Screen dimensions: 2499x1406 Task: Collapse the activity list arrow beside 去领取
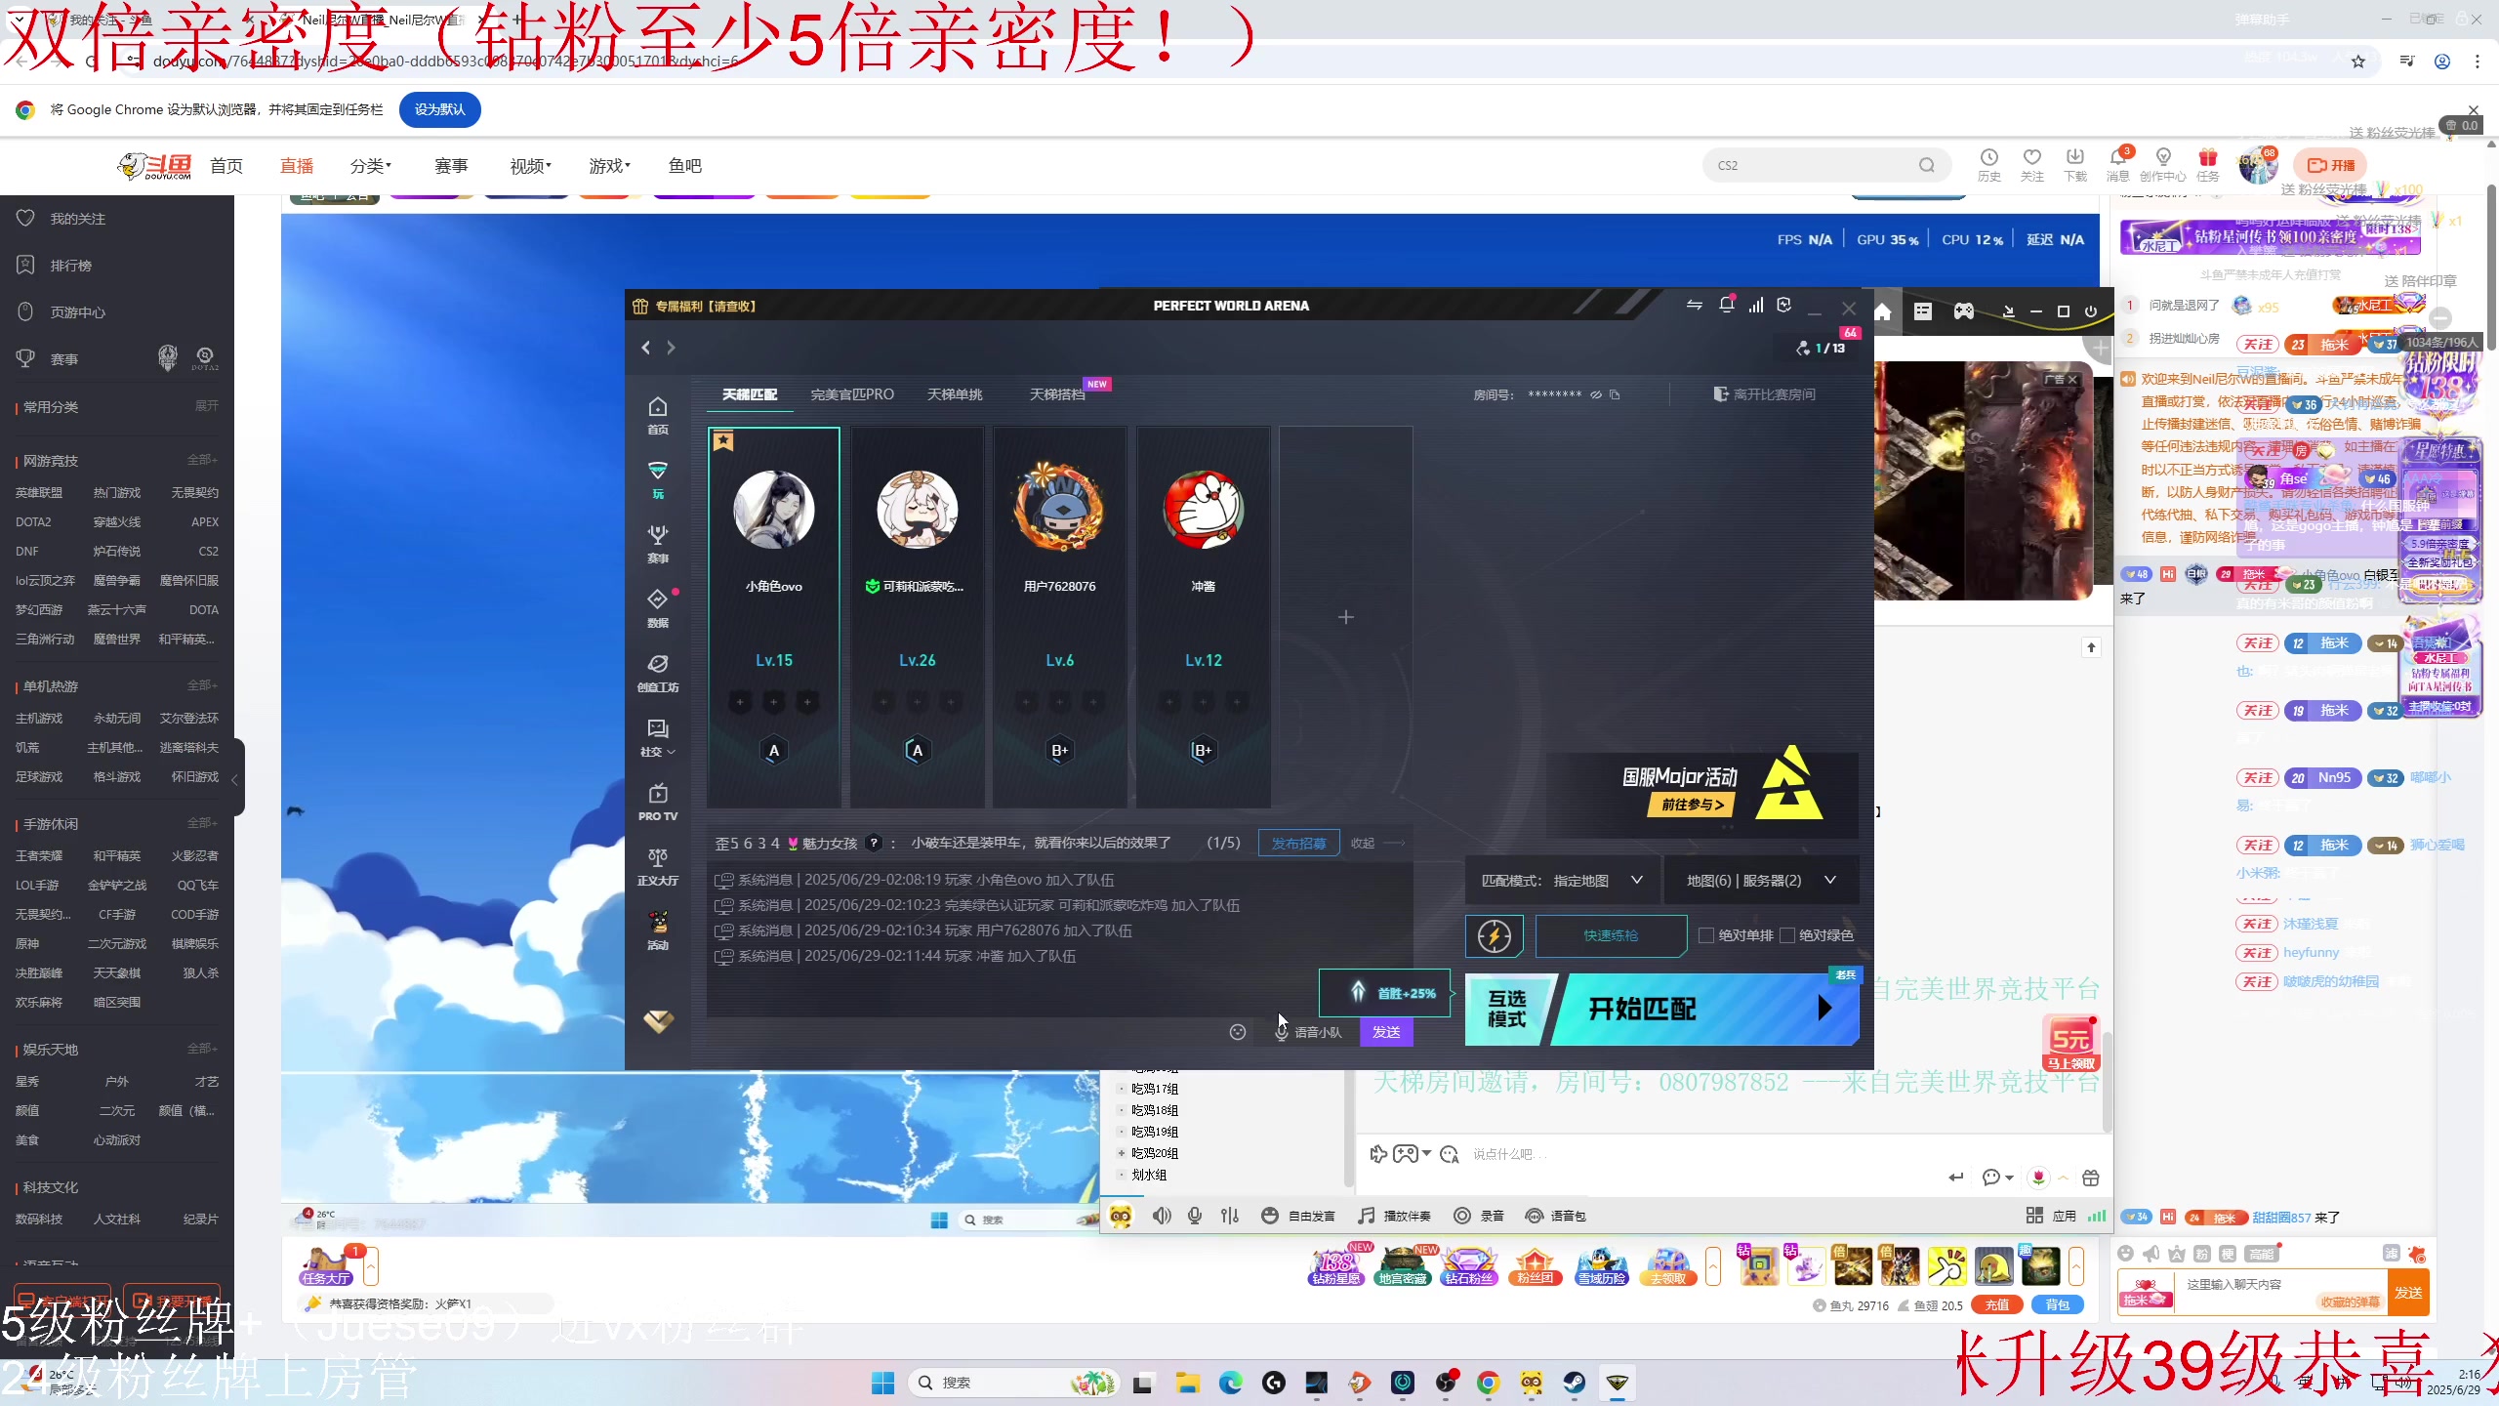tap(1713, 1266)
